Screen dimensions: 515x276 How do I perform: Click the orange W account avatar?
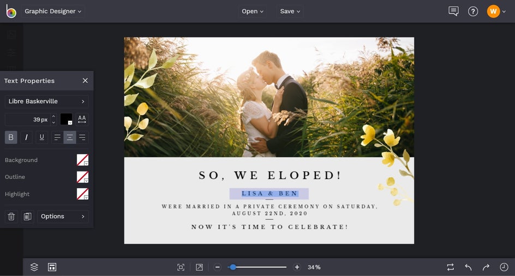click(x=493, y=11)
